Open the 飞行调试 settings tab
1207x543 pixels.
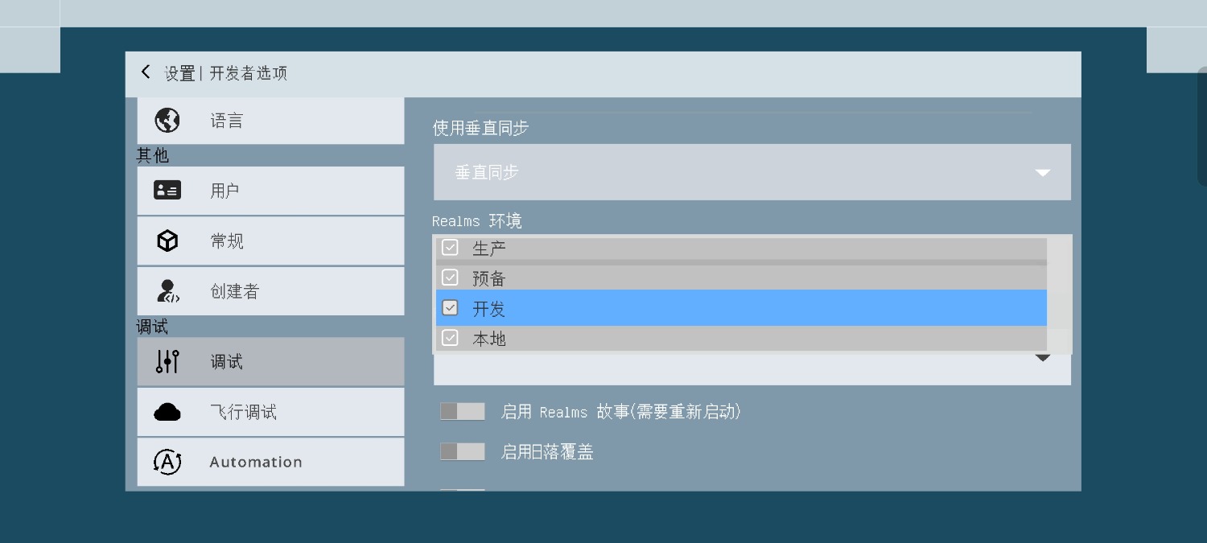click(x=270, y=412)
